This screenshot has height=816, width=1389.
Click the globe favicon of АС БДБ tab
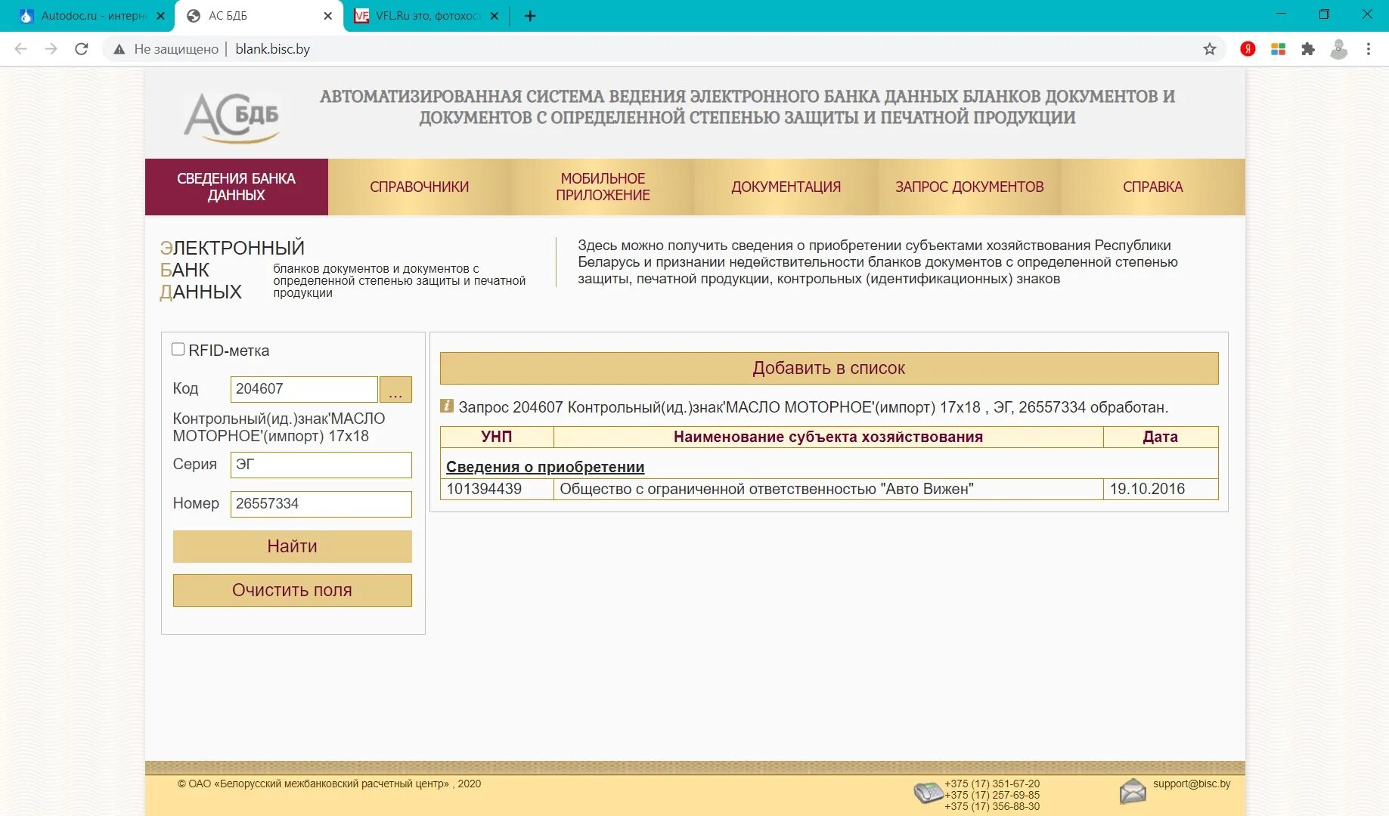coord(194,16)
